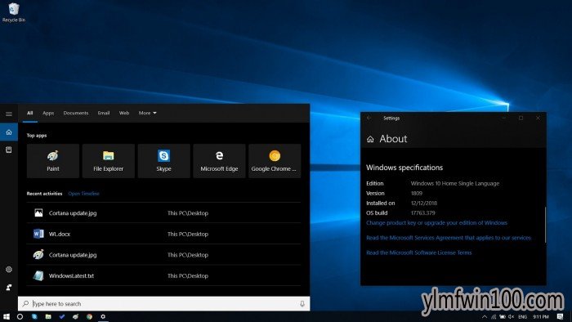The height and width of the screenshot is (322, 572).
Task: Open search settings gear in sidebar
Action: click(x=9, y=270)
